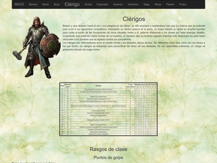
Task: Click 'Canalizar Divinidad(2/descanso)' table cell
Action: (x=98, y=101)
